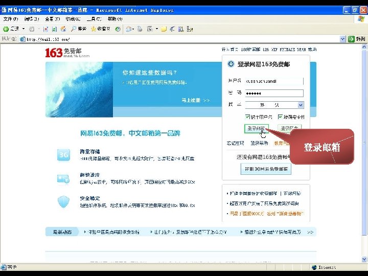
Task: Click the 188财富邮 link in top navigation
Action: pyautogui.click(x=250, y=50)
